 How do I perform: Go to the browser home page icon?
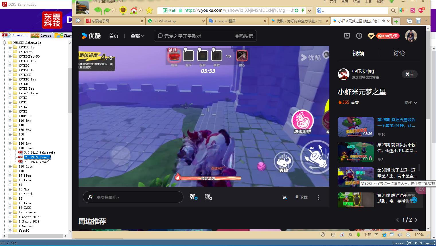pyautogui.click(x=134, y=11)
